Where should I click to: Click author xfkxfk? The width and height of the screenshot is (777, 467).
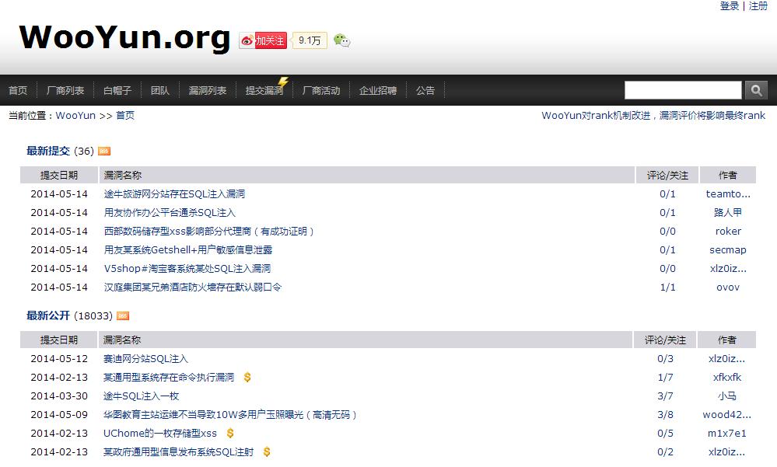(727, 378)
